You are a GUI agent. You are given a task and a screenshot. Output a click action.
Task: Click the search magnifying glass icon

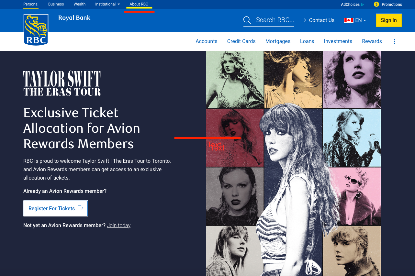tap(247, 20)
